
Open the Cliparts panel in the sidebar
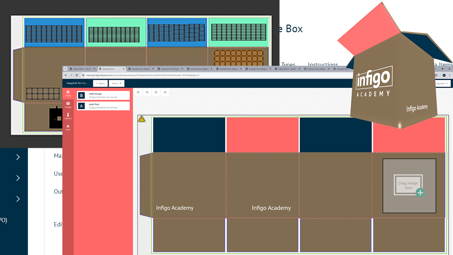pos(68,116)
